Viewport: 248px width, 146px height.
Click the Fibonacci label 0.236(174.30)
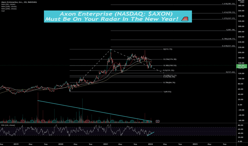(x=170, y=59)
